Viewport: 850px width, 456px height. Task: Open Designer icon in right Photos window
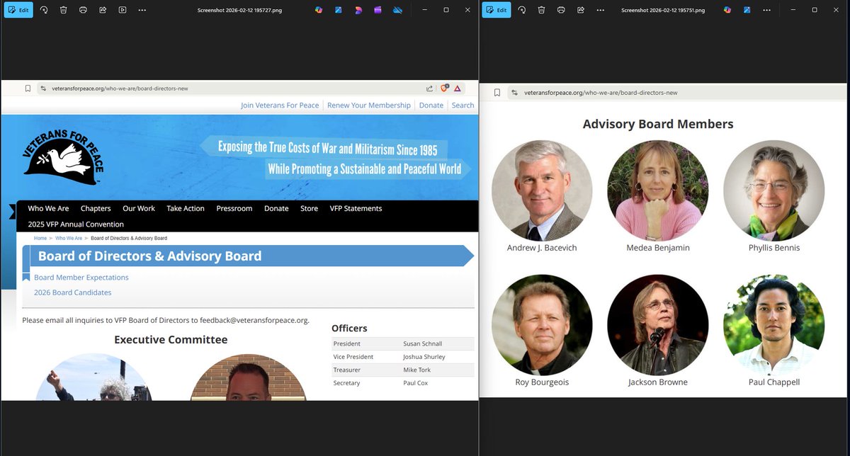[747, 10]
